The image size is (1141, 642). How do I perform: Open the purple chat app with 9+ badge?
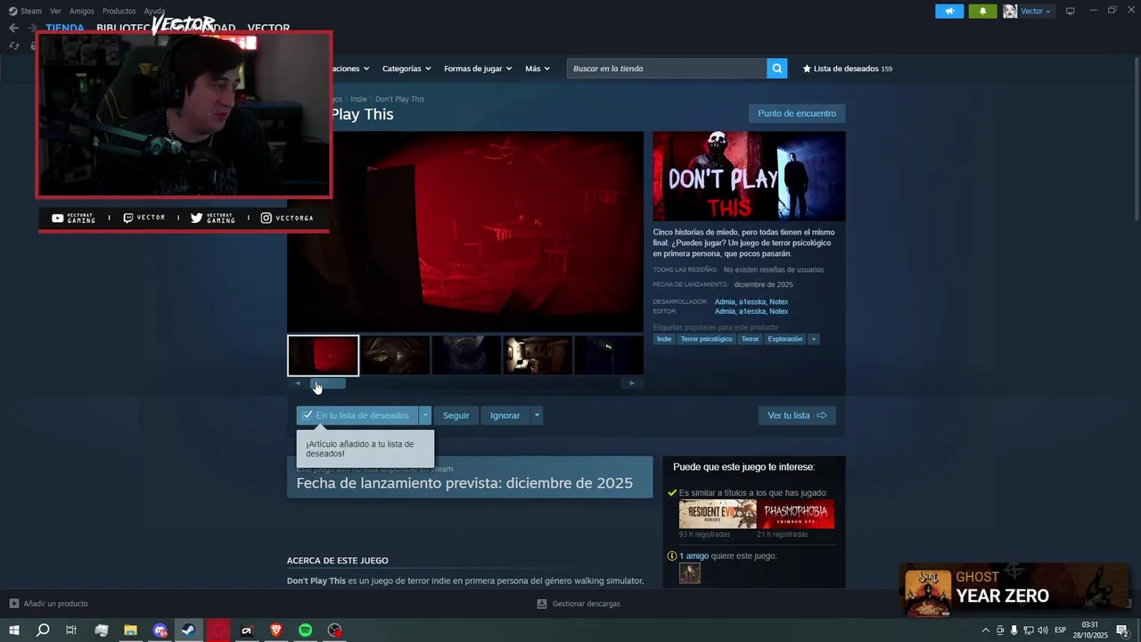pos(160,630)
